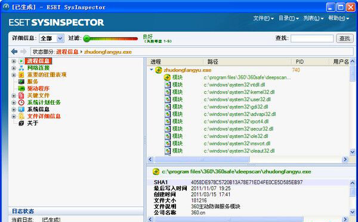Open the 文件(F) menu
The height and width of the screenshot is (222, 358).
[x=263, y=18]
